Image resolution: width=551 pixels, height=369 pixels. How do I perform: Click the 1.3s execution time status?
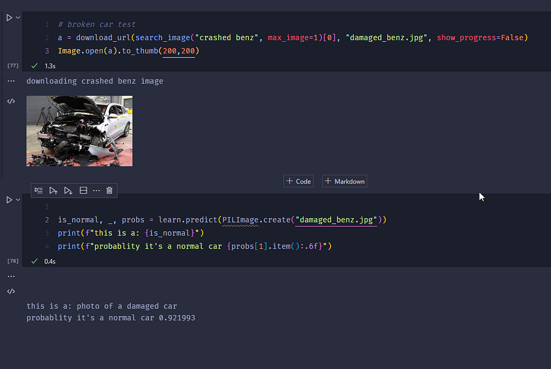[x=50, y=66]
